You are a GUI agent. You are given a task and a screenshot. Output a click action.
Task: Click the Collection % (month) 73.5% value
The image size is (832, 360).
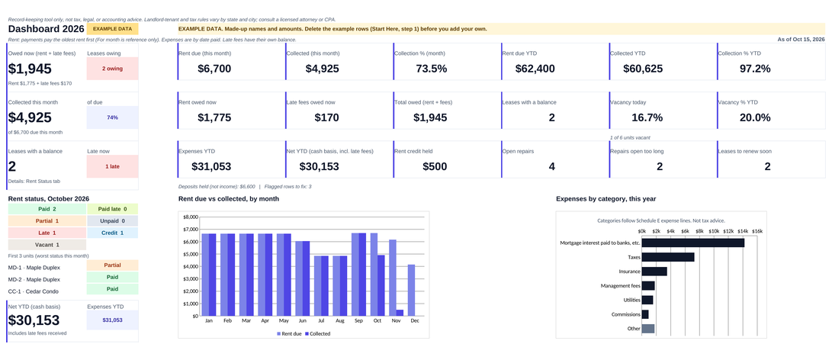[x=430, y=69]
